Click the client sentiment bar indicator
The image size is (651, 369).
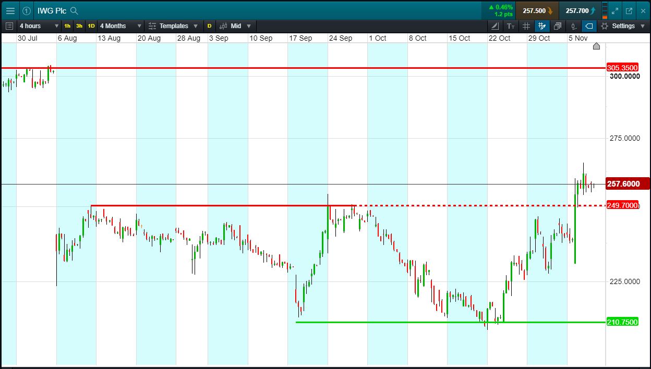(605, 10)
